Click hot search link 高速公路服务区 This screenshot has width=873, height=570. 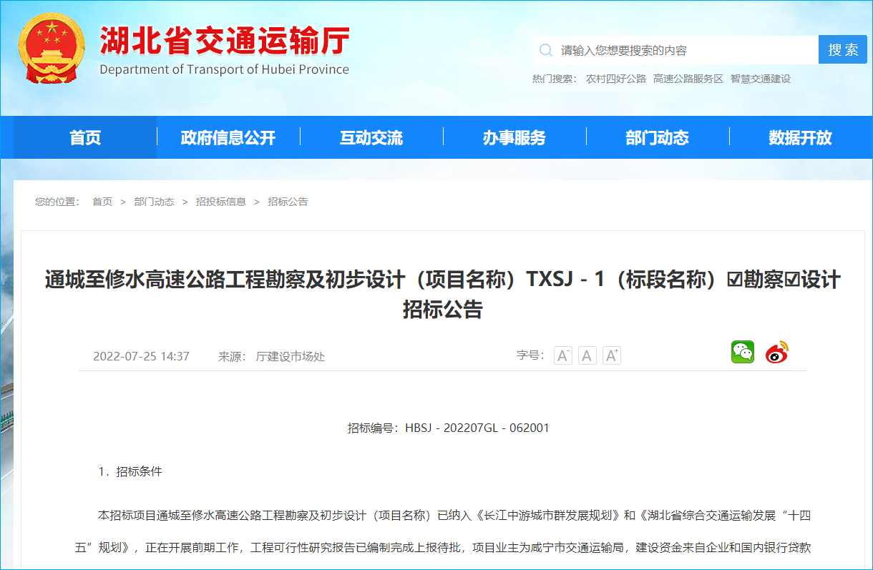[x=688, y=79]
